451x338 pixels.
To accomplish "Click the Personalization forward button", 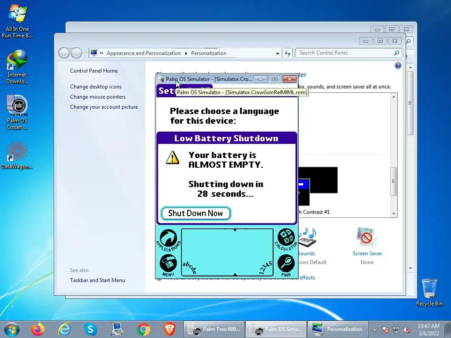I will (76, 53).
